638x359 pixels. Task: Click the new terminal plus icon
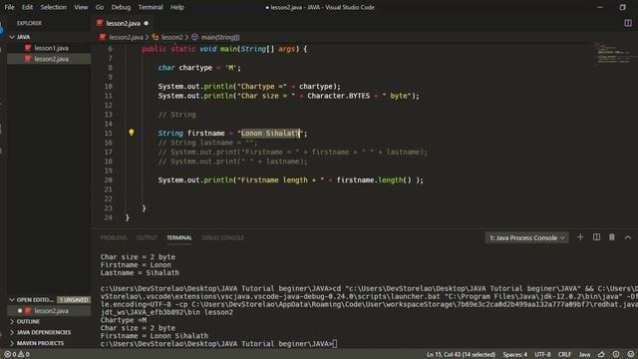580,237
